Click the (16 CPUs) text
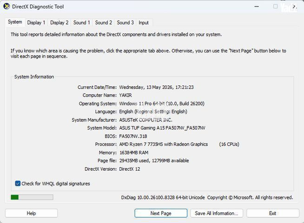Viewport: 304px width, 223px height. point(229,144)
